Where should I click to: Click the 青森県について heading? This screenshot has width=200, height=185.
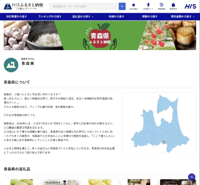[17, 82]
